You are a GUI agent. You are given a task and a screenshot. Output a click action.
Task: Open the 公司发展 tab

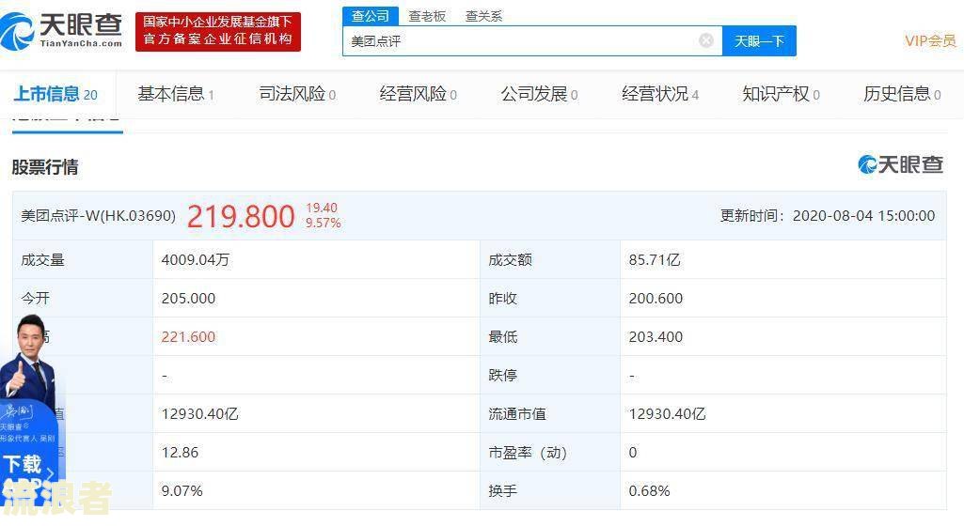coord(539,94)
